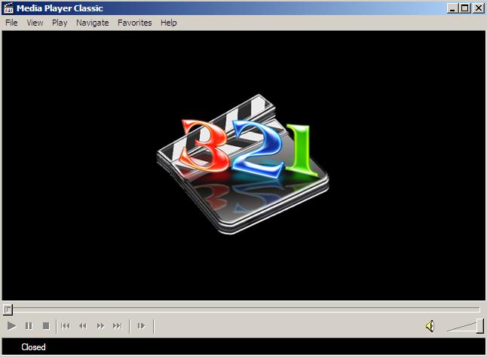
Task: Click the Media Player Classic title bar icon
Action: click(9, 8)
